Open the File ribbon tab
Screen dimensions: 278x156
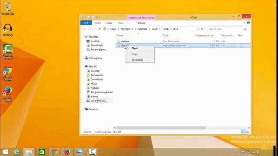coord(86,23)
